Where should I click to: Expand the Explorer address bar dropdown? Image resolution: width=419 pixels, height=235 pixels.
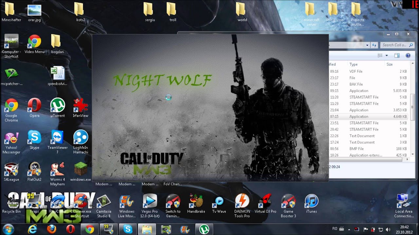click(x=367, y=45)
